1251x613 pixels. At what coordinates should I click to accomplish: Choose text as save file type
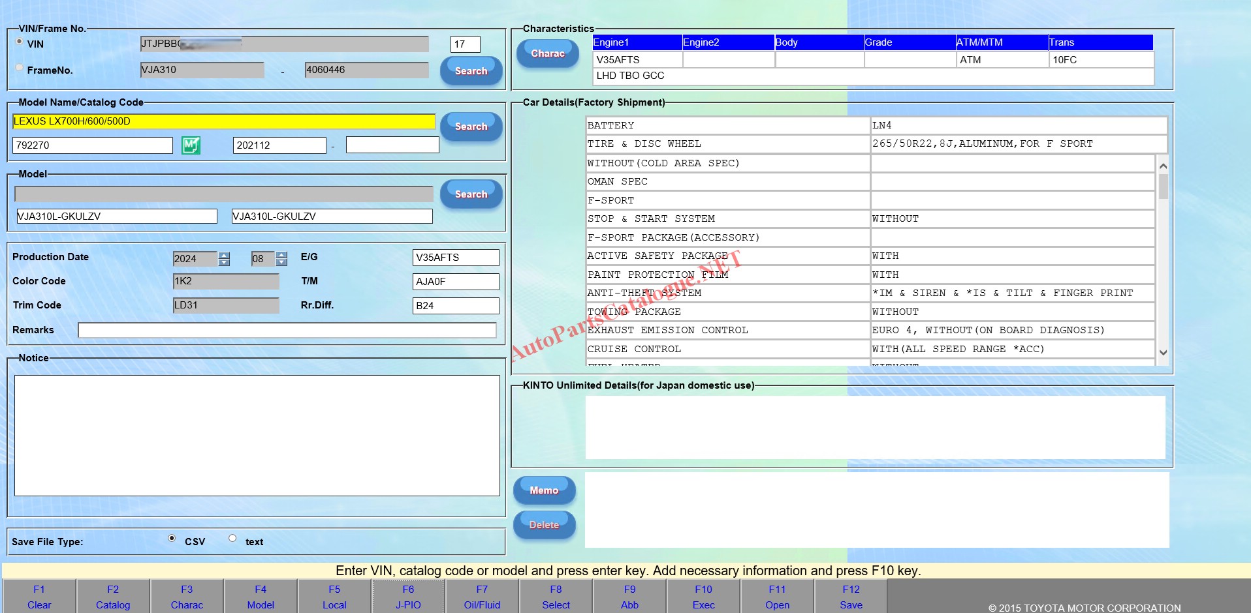(x=232, y=539)
